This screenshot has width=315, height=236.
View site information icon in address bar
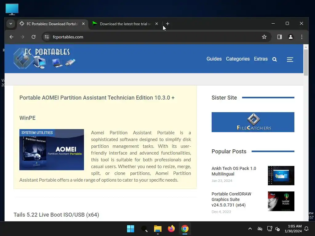(x=47, y=37)
